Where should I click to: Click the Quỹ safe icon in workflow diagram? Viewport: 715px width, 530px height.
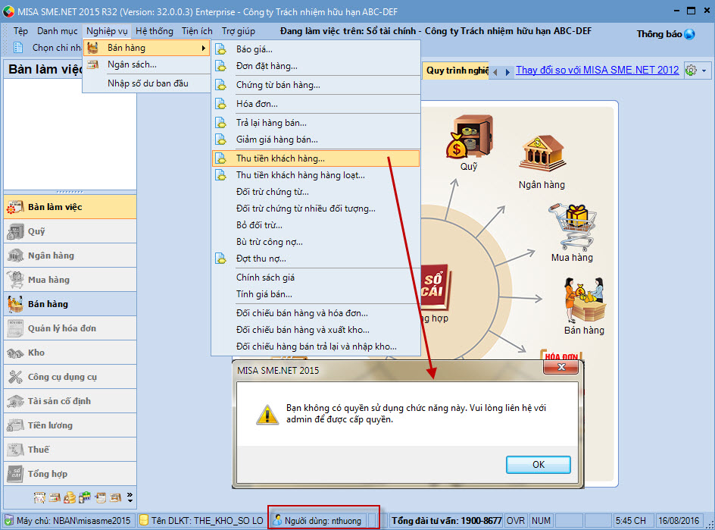point(470,136)
